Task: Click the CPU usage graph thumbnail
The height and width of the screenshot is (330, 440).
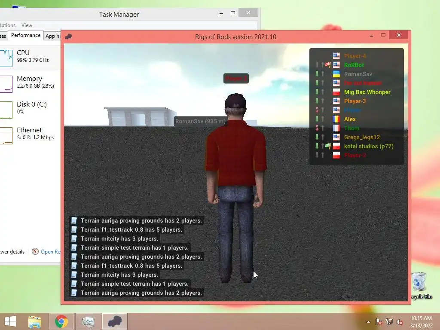Action: (x=6, y=58)
